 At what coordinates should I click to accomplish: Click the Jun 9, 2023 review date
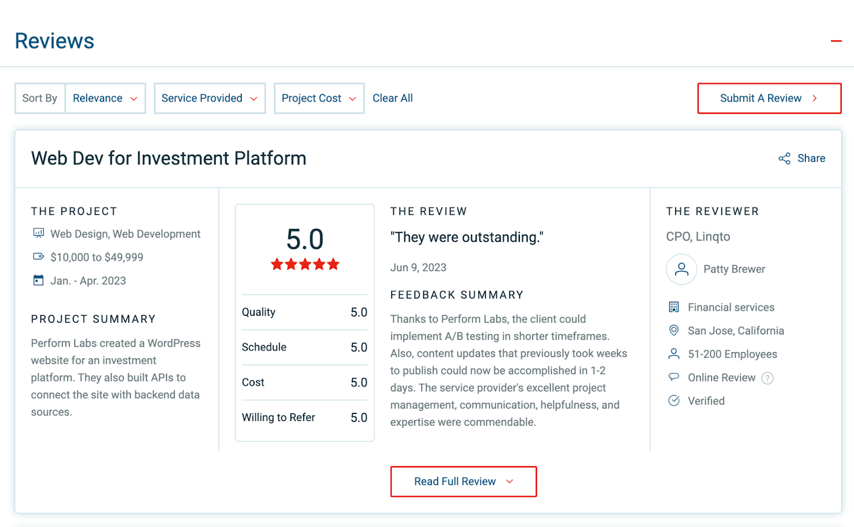(x=418, y=268)
